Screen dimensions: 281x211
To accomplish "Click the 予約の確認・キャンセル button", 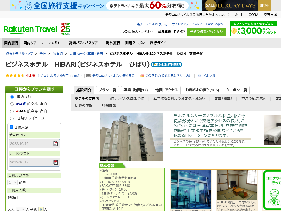I will 206,32.
